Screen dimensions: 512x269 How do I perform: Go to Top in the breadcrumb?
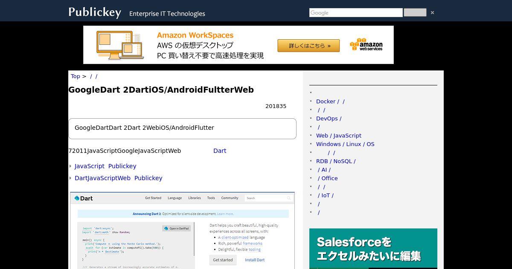(x=76, y=76)
